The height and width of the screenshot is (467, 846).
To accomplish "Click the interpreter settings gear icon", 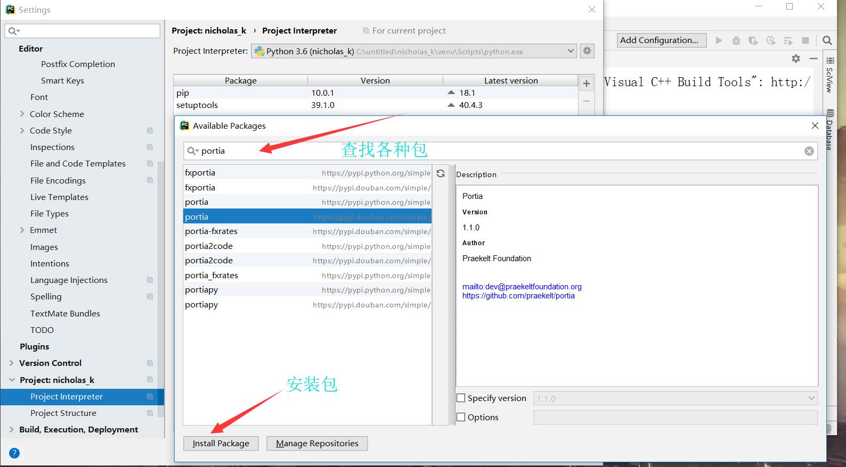I will (x=587, y=51).
